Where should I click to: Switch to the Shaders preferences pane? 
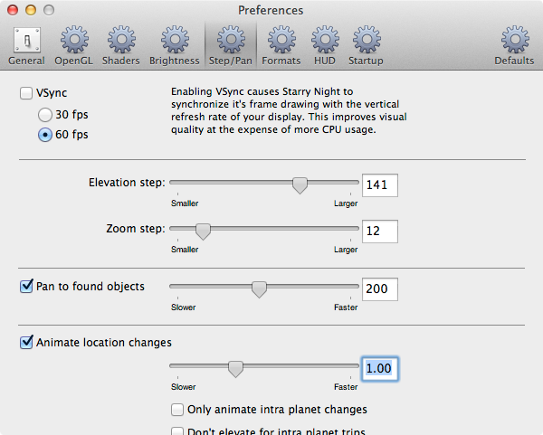[x=121, y=45]
